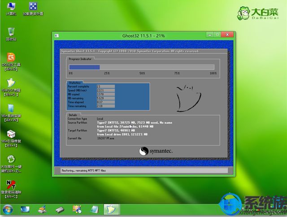Launch Win系统安装 installer icon

point(11,113)
